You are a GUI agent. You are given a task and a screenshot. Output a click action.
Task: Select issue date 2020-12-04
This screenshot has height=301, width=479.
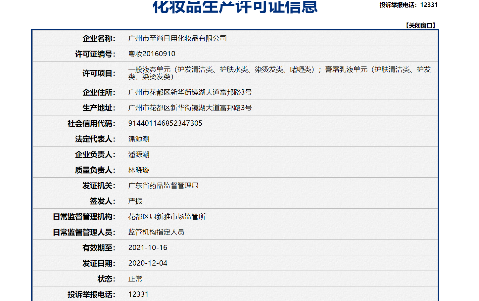coord(148,263)
